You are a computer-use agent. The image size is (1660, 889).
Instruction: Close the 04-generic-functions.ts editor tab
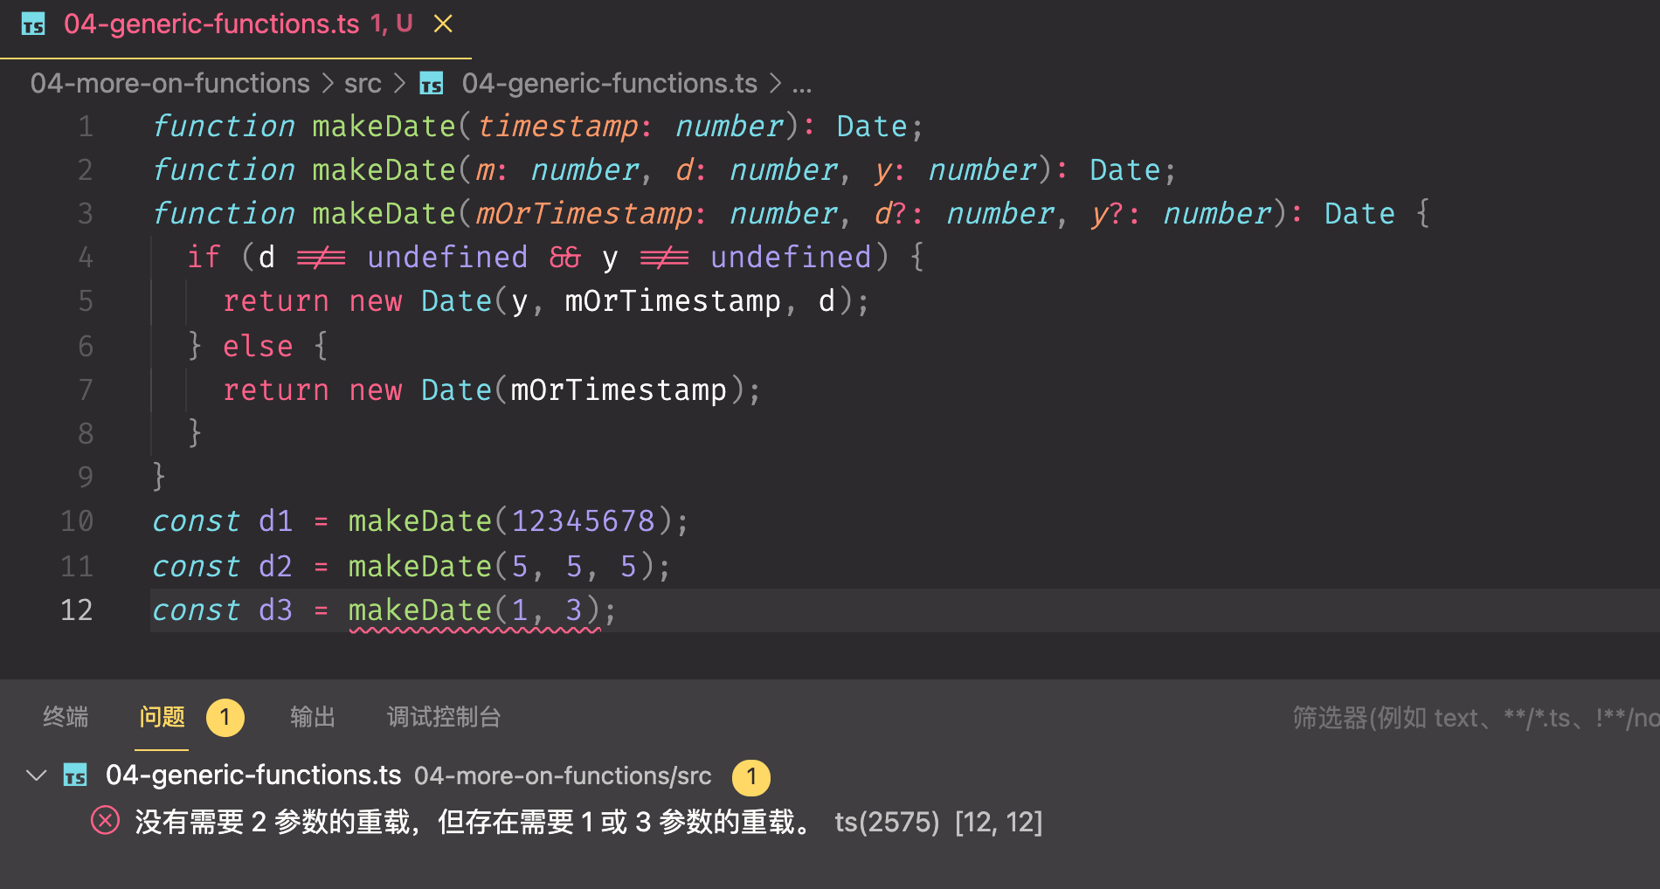[443, 24]
